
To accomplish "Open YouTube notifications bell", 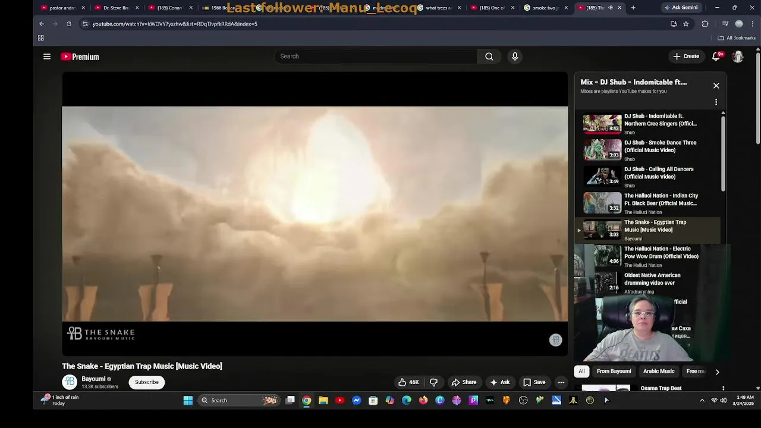I will pos(717,56).
